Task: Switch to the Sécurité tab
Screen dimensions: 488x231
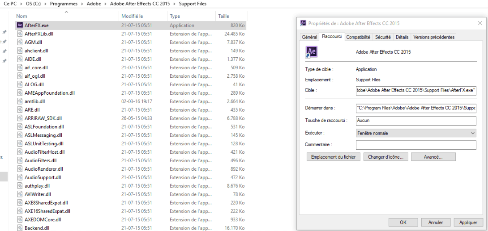Action: [383, 37]
